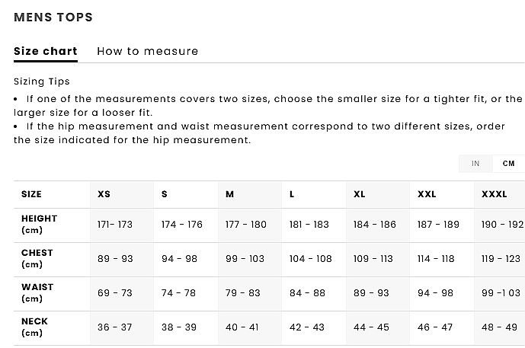Image resolution: width=525 pixels, height=348 pixels.
Task: Select the HEIGHT (cm) row label
Action: (x=39, y=224)
